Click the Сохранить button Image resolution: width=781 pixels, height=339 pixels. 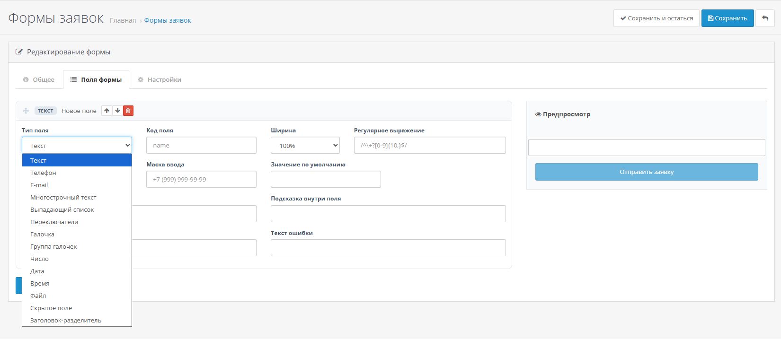[728, 18]
